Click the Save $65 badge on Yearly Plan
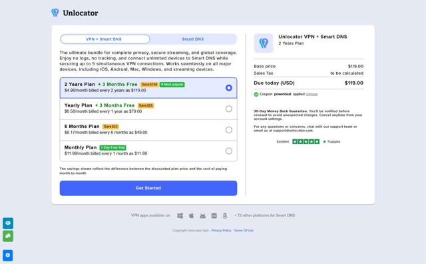The height and width of the screenshot is (264, 426). [x=146, y=105]
